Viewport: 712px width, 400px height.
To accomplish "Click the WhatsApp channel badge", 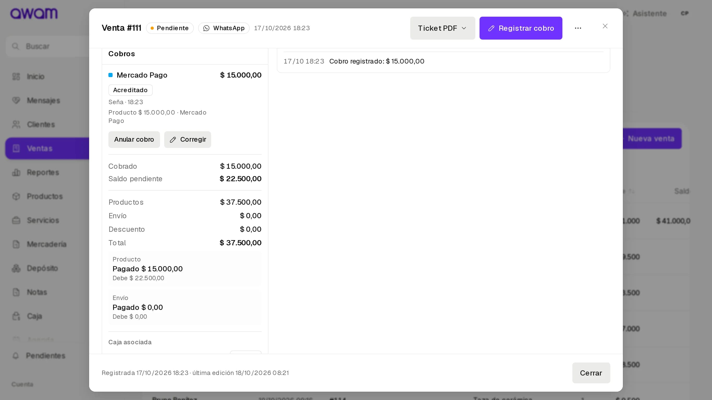I will [x=224, y=28].
